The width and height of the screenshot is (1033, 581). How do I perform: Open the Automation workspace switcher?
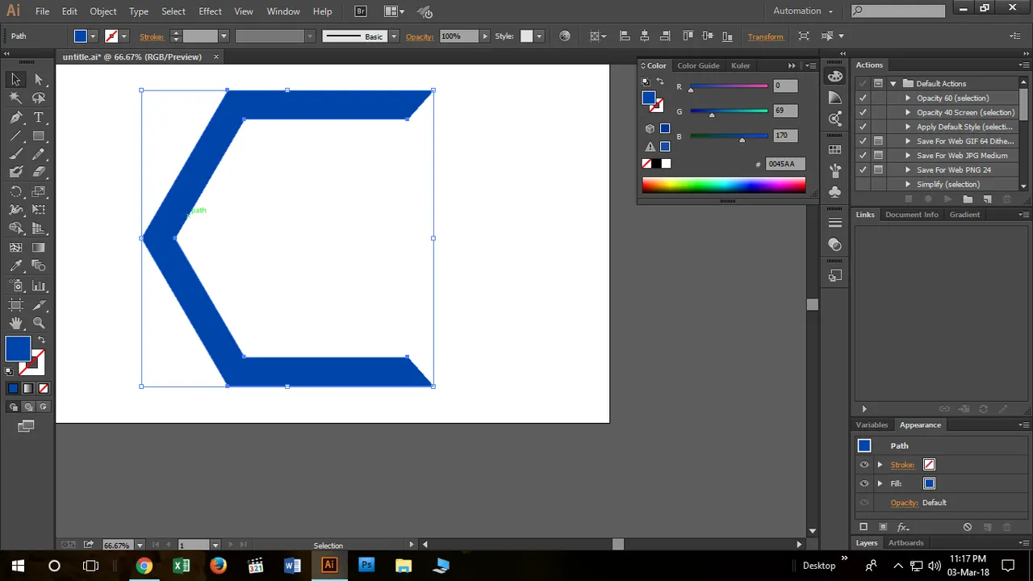click(802, 11)
